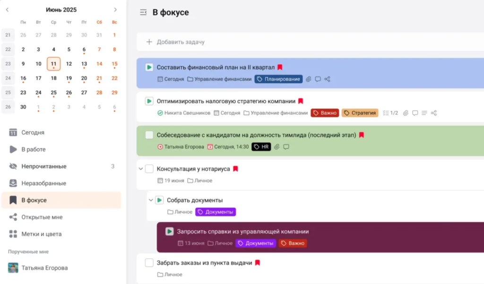The image size is (484, 284).
Task: Click red bookmark on financial plan task
Action: tap(280, 67)
